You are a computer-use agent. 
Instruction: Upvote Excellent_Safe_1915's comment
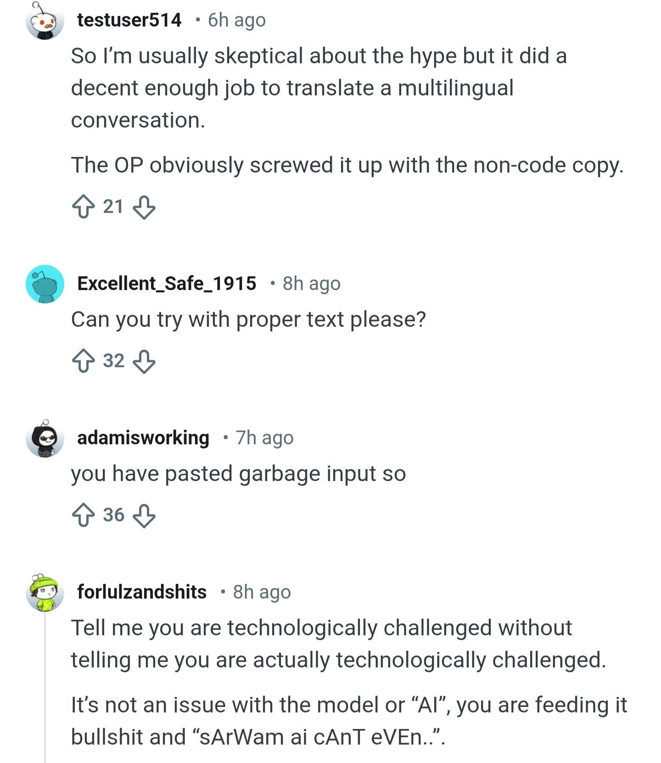(83, 361)
